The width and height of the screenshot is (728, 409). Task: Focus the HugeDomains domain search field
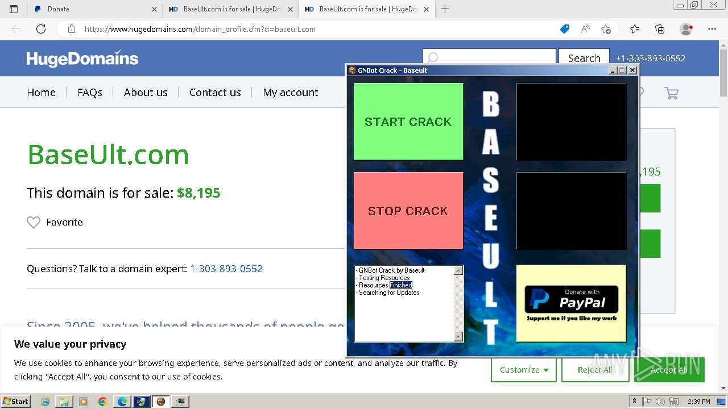[489, 58]
